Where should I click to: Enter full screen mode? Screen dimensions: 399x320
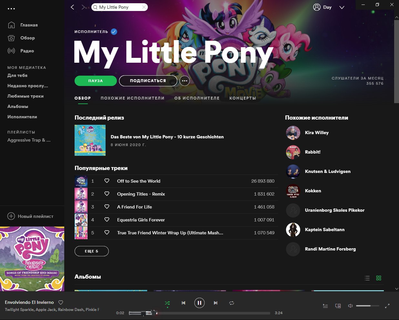point(387,306)
